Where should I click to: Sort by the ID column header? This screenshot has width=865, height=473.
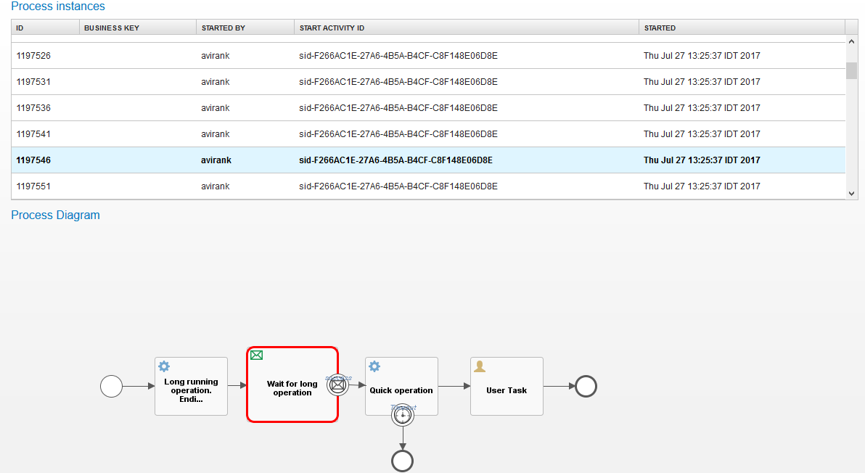[x=45, y=28]
